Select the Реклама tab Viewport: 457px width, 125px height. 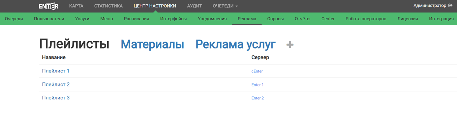(247, 19)
